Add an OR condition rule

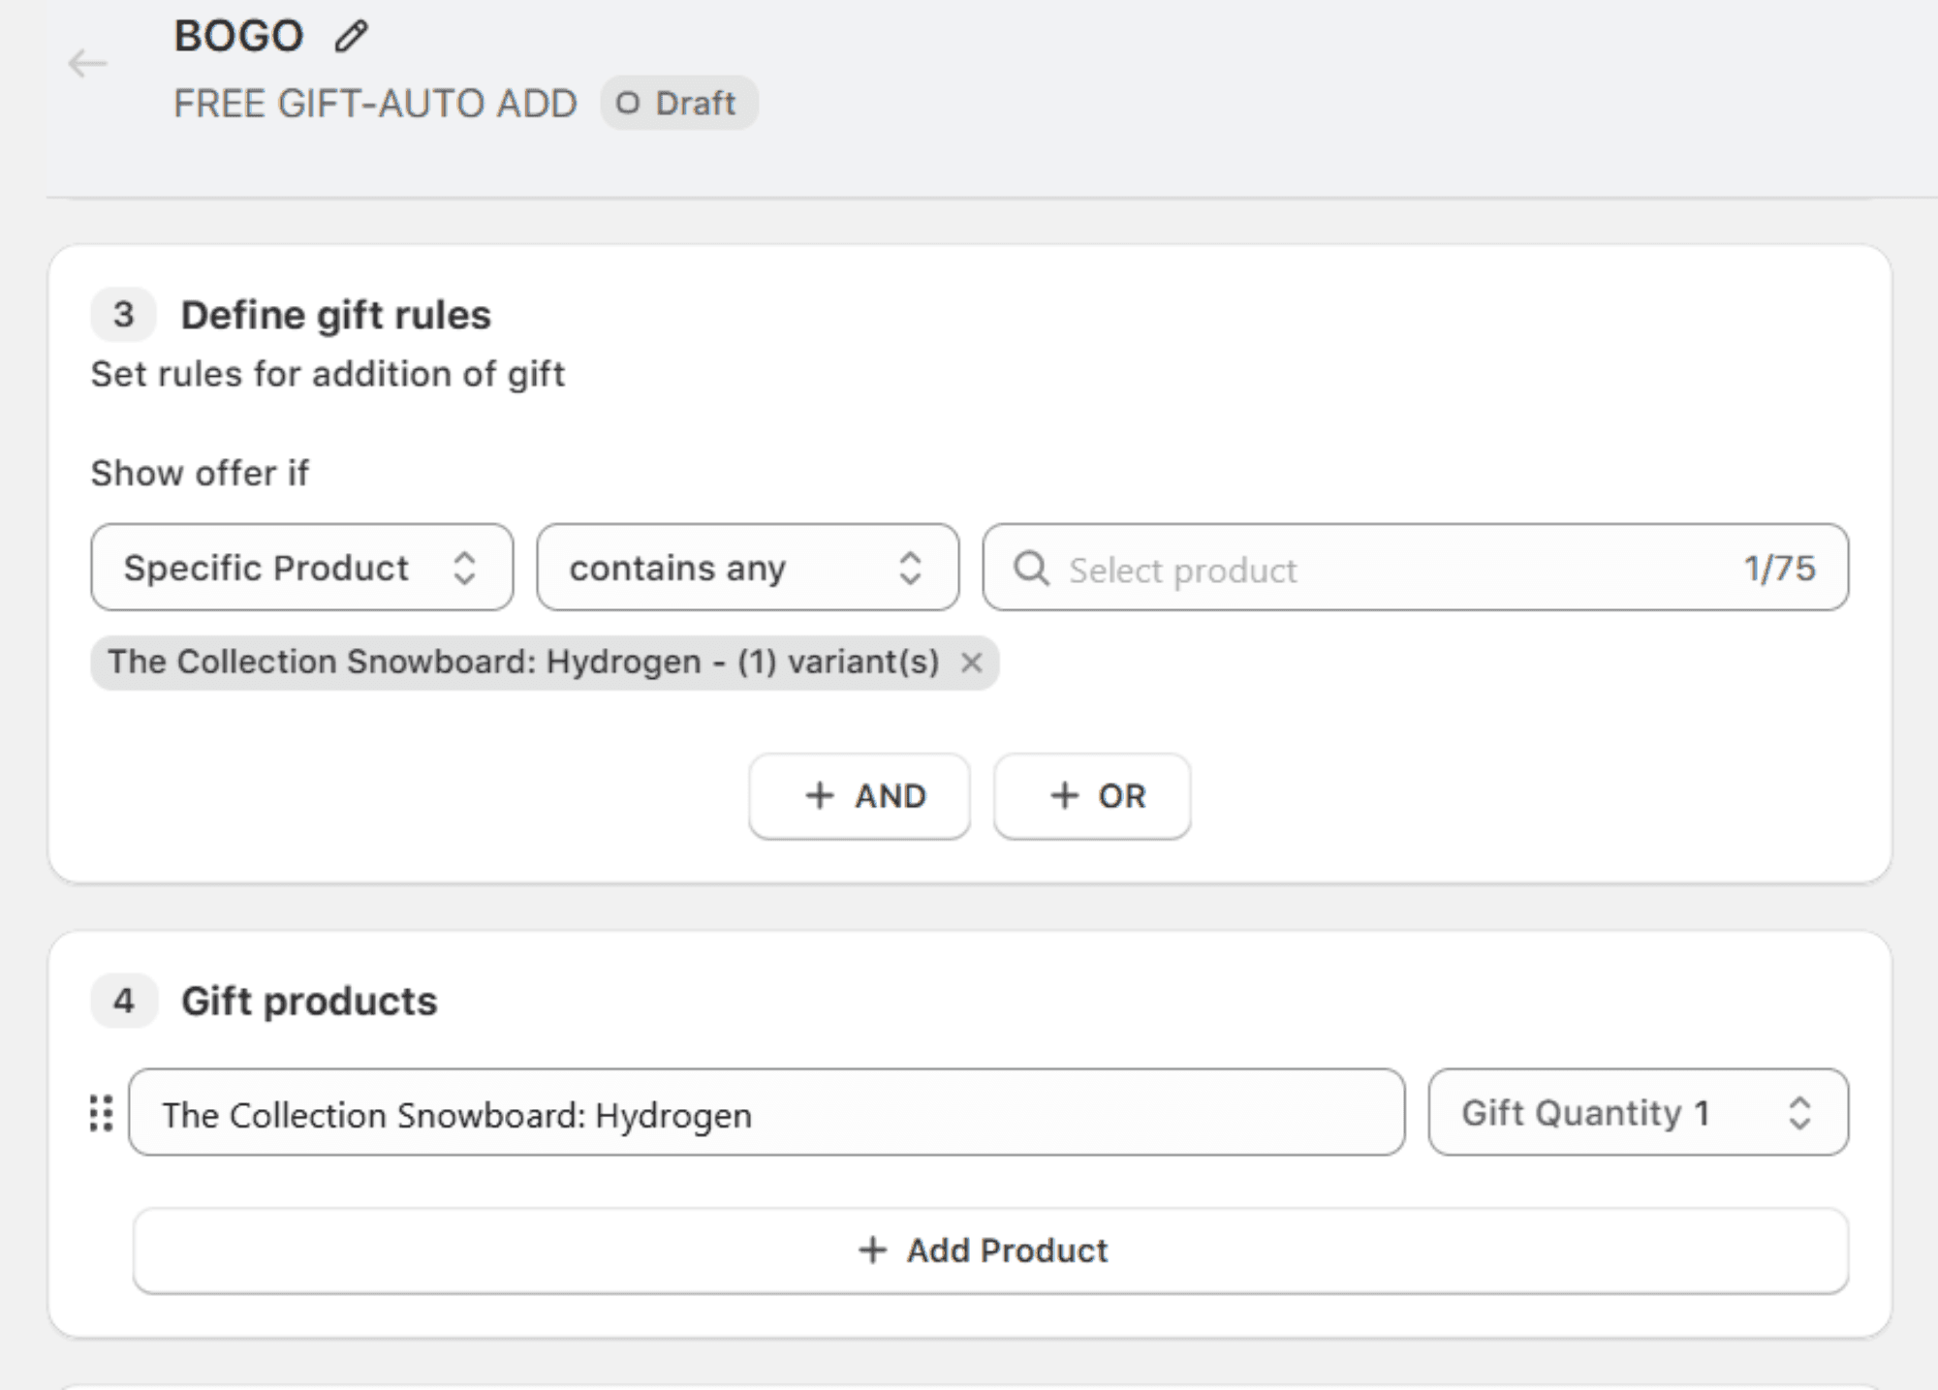1092,796
